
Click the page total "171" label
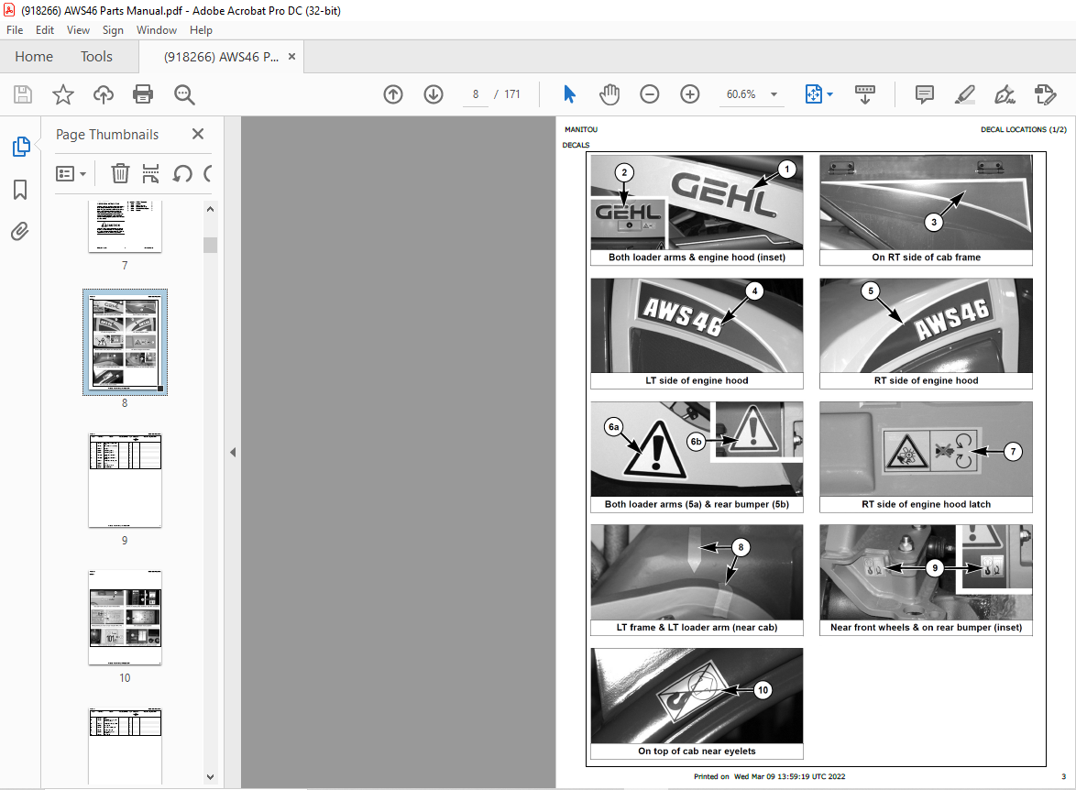point(512,94)
